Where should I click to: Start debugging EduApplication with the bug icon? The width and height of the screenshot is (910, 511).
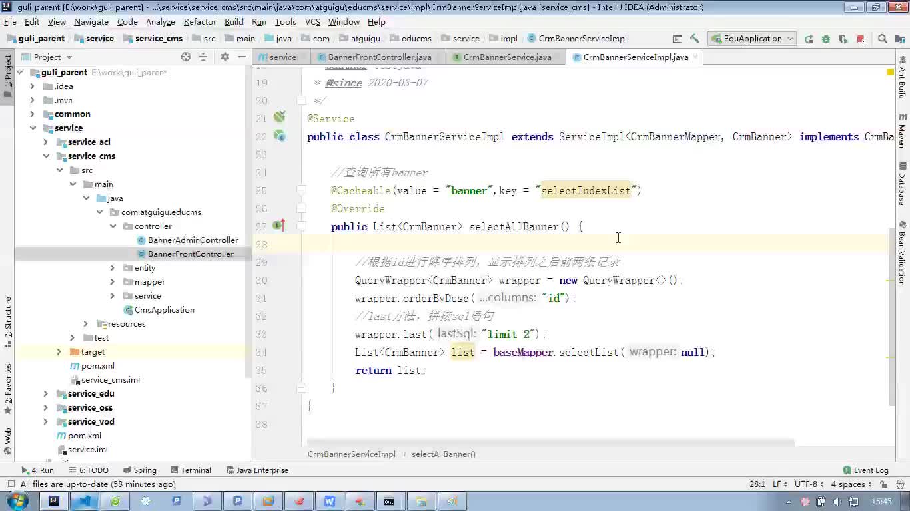[826, 39]
